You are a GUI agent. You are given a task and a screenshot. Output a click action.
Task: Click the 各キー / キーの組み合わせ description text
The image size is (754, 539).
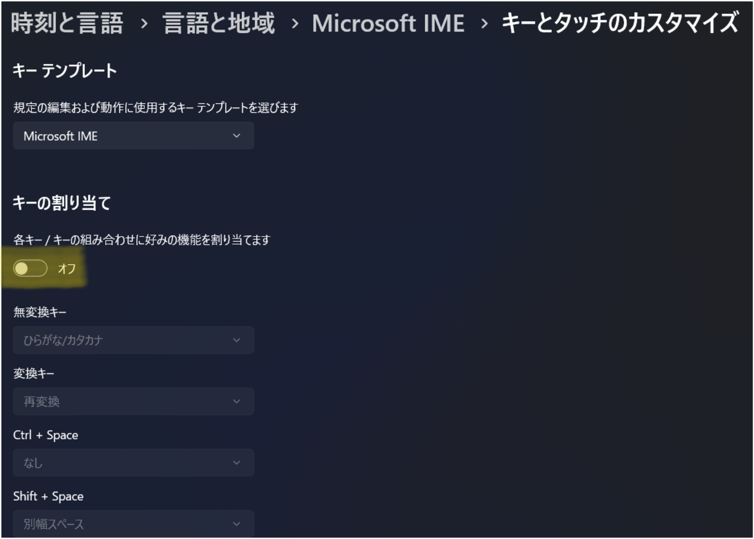(142, 240)
